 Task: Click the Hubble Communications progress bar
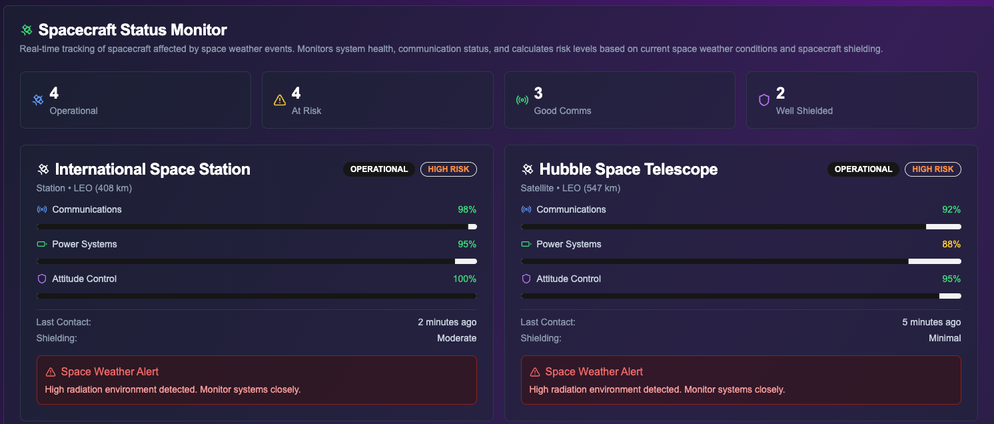coord(741,227)
